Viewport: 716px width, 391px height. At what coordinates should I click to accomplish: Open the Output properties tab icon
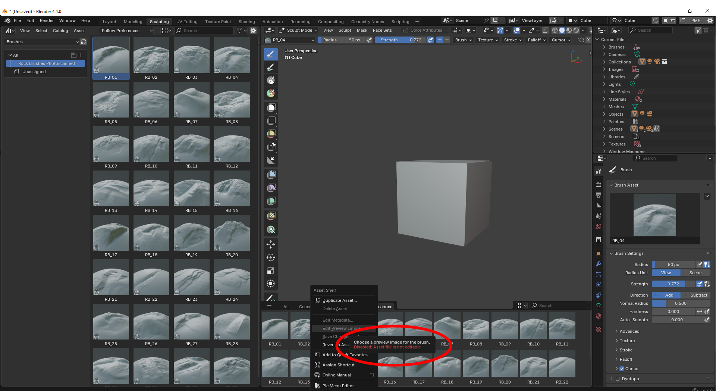click(x=599, y=195)
